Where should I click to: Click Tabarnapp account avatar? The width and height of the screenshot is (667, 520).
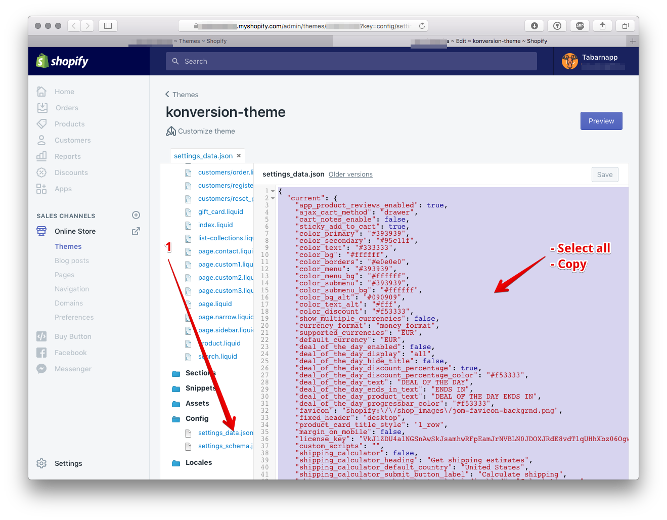tap(570, 61)
